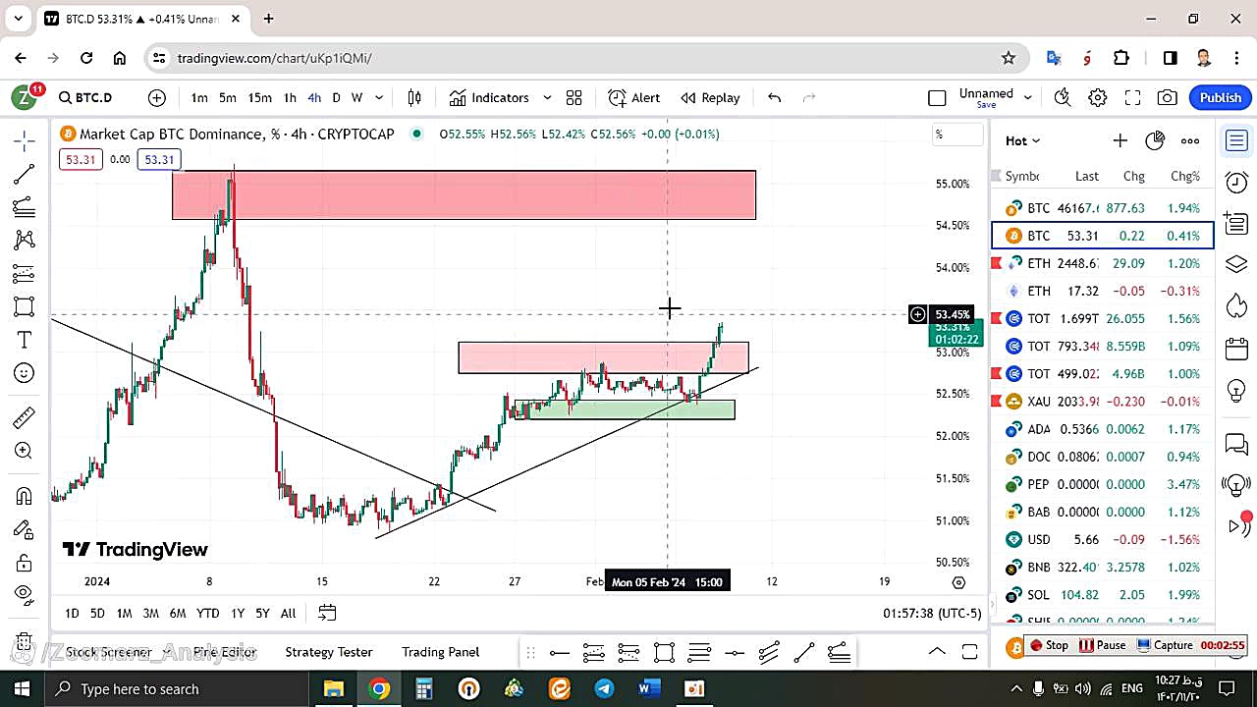Toggle stay in drawing mode

25,530
